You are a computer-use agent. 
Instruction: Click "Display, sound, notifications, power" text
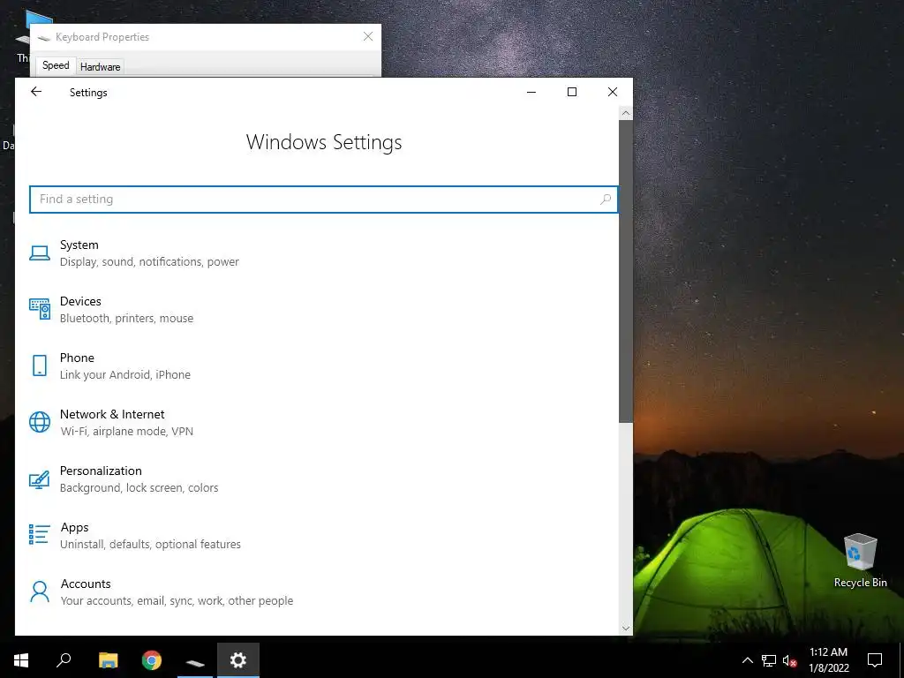tap(149, 261)
